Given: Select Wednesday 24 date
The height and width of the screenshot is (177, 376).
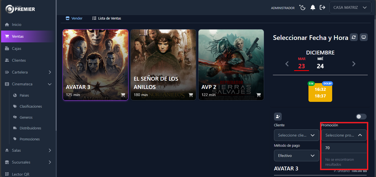Looking at the screenshot, I should pos(320,63).
